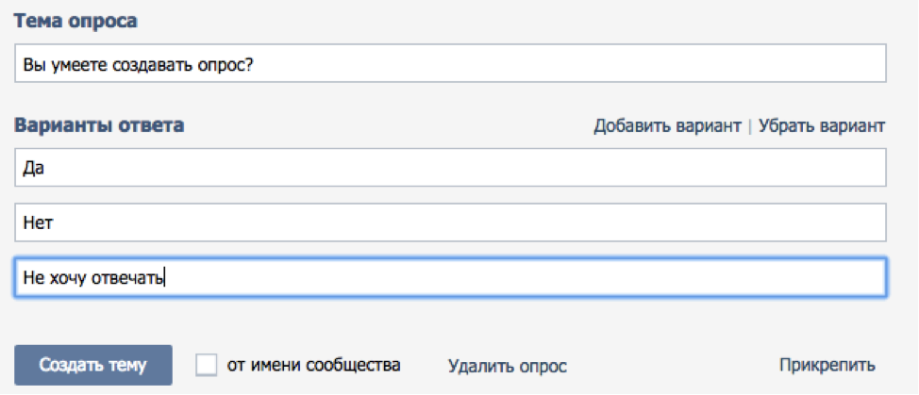This screenshot has width=919, height=395.
Task: Click the 'Прикрепить' link
Action: click(x=827, y=365)
